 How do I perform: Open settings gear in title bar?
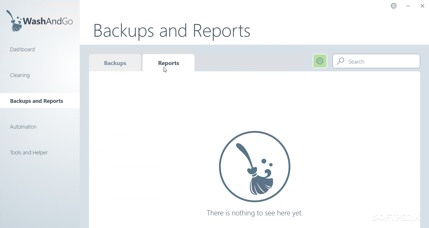point(394,6)
